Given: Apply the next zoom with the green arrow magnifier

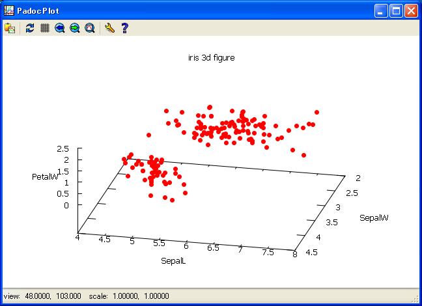Looking at the screenshot, I should click(x=75, y=28).
